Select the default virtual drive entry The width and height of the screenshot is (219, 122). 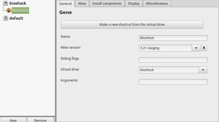(16, 18)
